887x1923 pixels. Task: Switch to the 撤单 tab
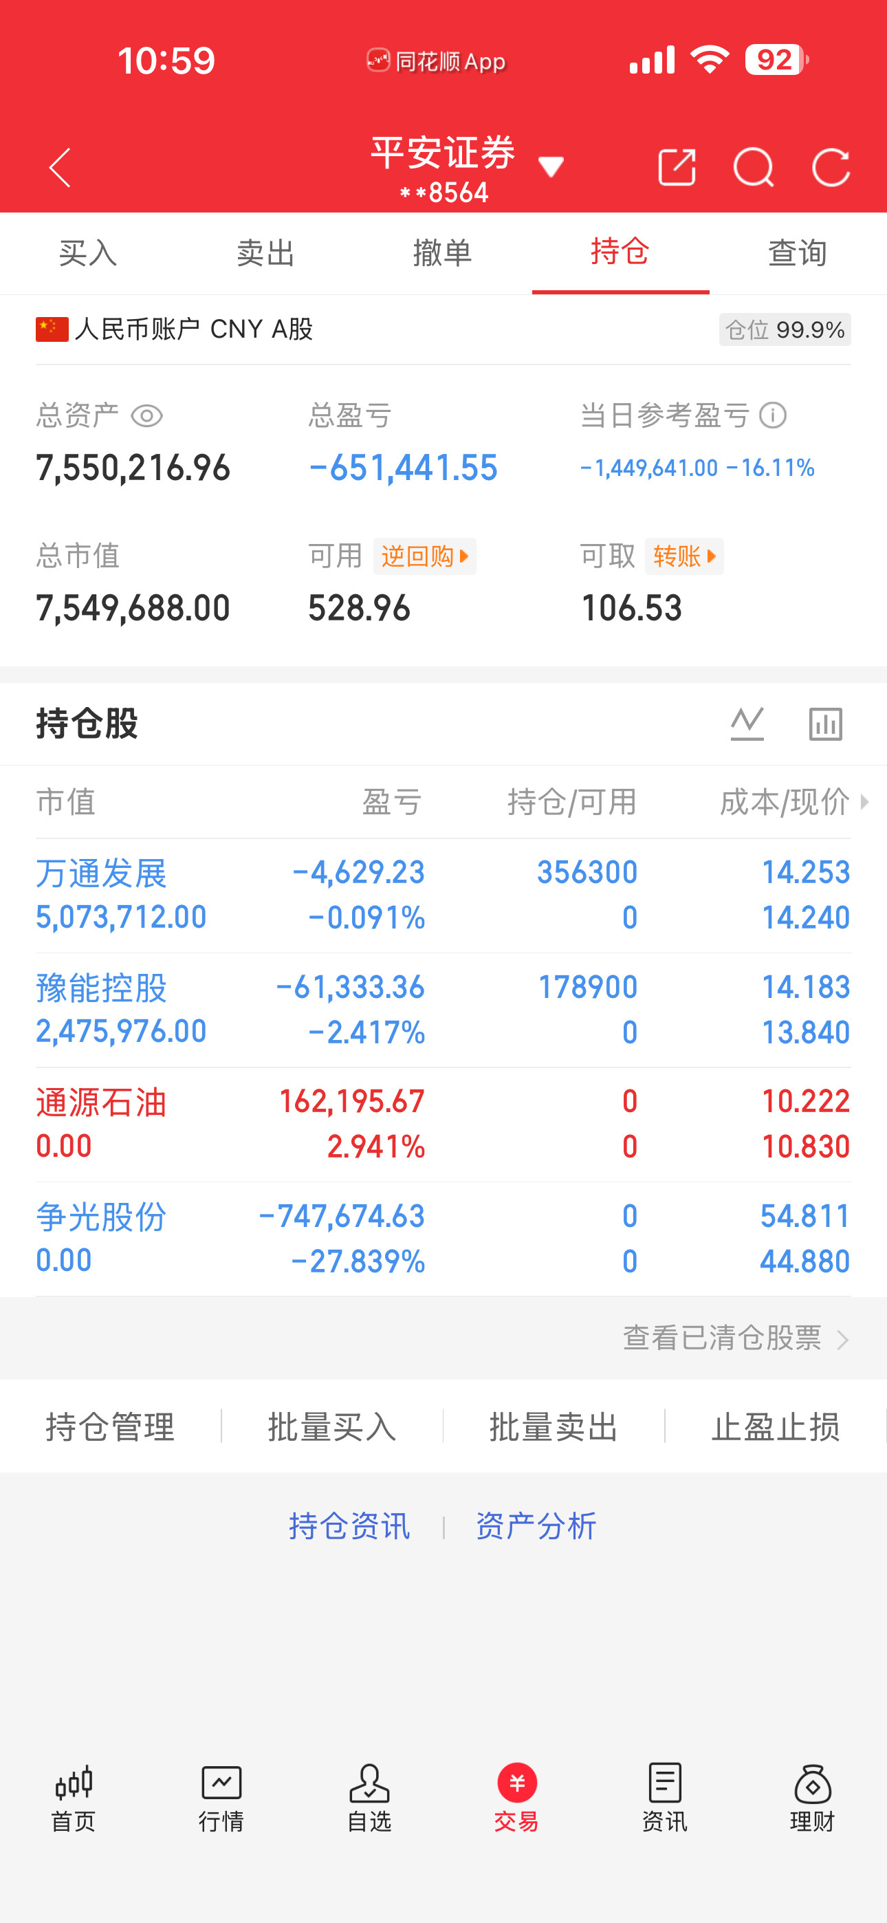point(443,253)
